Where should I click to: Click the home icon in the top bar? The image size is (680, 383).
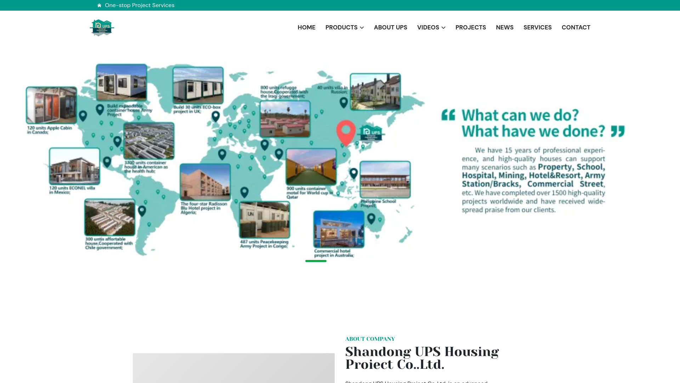click(x=99, y=5)
